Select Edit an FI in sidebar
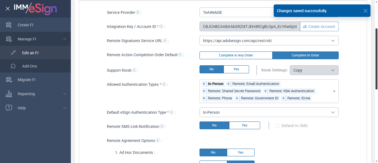 tap(30, 53)
